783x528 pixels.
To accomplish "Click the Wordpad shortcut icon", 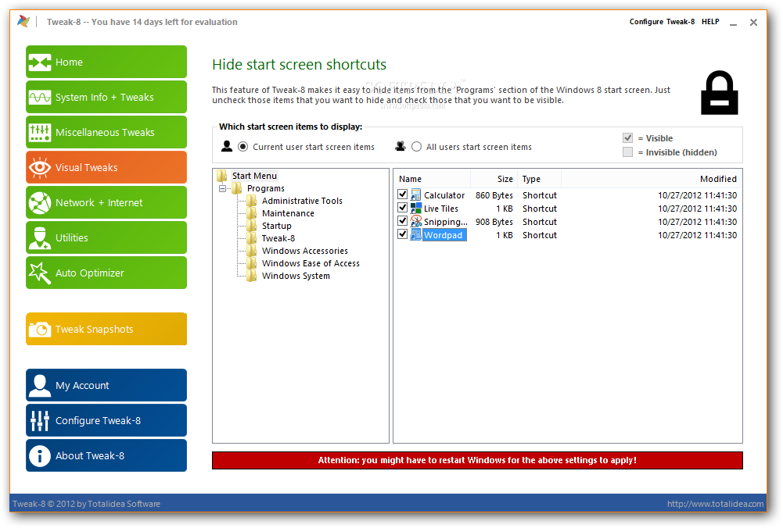I will (x=415, y=235).
